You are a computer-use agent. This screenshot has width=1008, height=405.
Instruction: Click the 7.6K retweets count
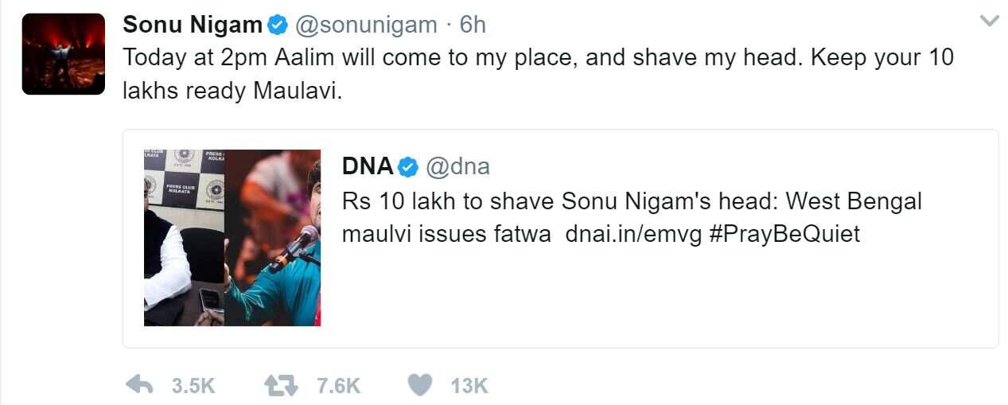coord(338,386)
